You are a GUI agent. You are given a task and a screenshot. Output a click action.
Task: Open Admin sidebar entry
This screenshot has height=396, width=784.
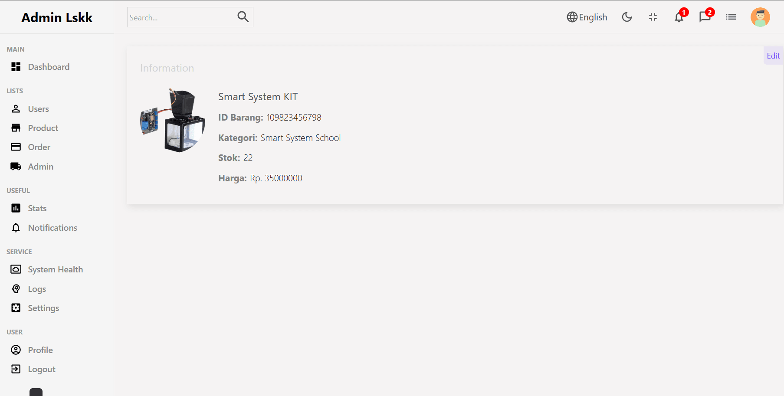pos(40,167)
